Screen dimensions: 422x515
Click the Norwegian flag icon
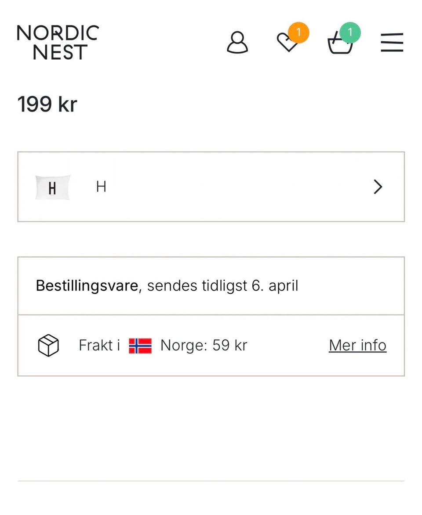point(140,346)
